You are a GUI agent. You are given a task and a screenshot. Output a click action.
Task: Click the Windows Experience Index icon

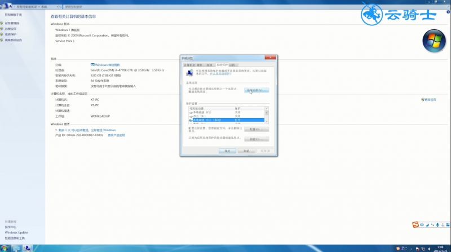[x=92, y=65]
